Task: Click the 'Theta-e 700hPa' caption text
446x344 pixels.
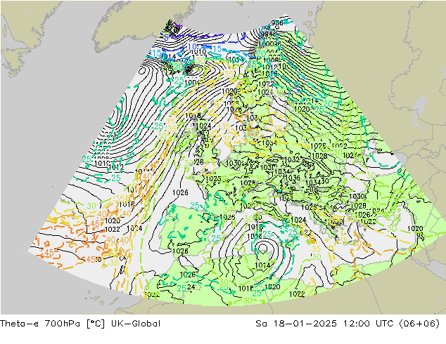Action: [41, 323]
